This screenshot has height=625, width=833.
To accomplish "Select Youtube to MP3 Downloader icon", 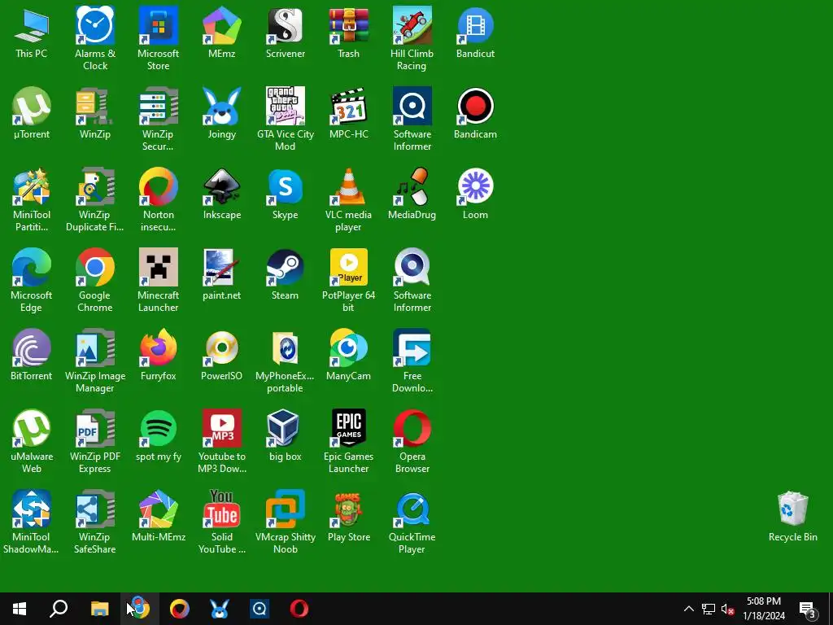I will pyautogui.click(x=221, y=441).
